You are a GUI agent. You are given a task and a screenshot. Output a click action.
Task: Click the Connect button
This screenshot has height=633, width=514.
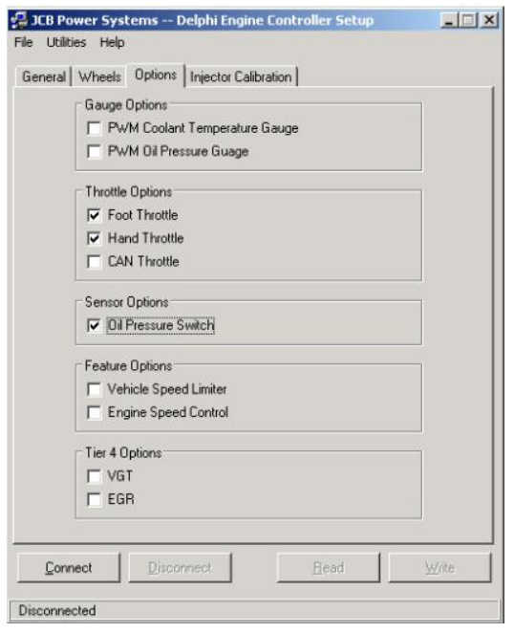pyautogui.click(x=69, y=568)
